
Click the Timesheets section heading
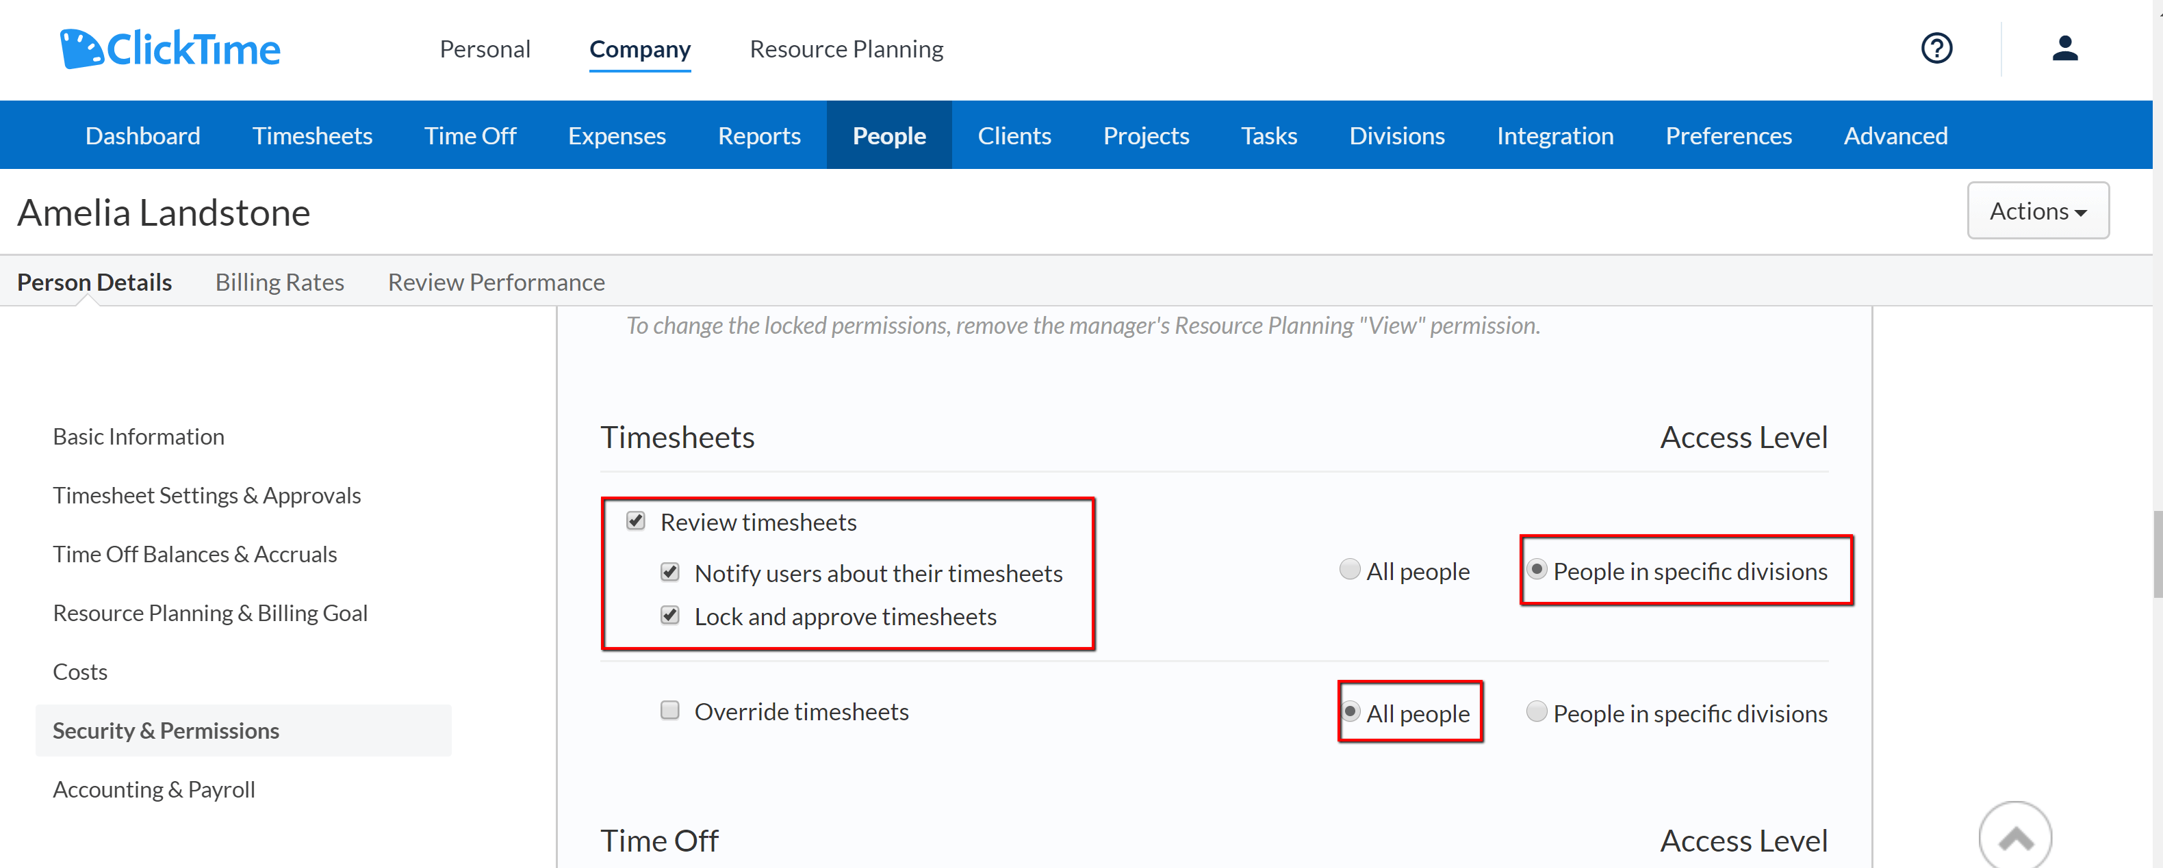[678, 437]
